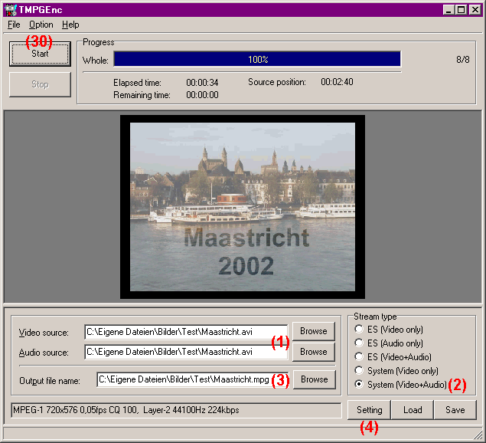Browse for the audio source file
Viewport: 486px width, 443px height.
(x=313, y=352)
